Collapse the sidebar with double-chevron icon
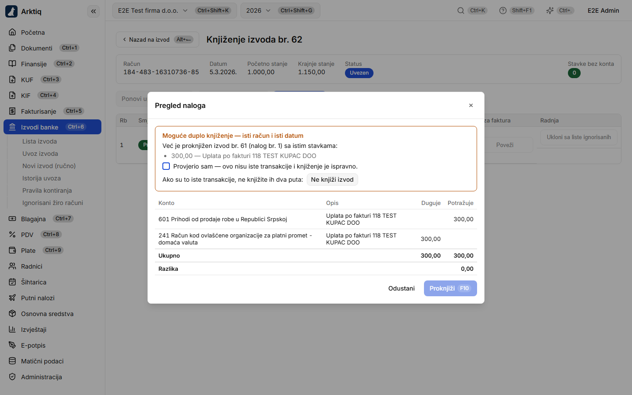This screenshot has height=395, width=632. [93, 11]
